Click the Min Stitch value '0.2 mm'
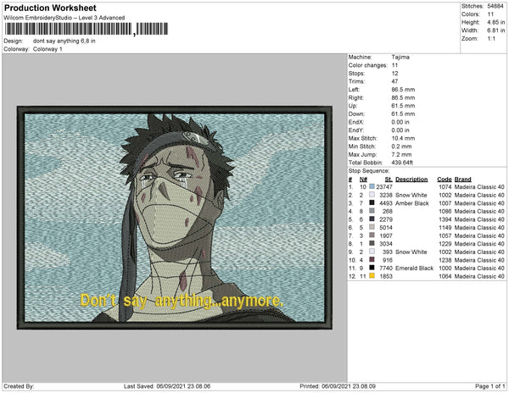Screen dimensions: 509x393 coord(401,147)
